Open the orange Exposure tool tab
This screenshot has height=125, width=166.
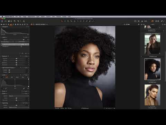(11, 24)
